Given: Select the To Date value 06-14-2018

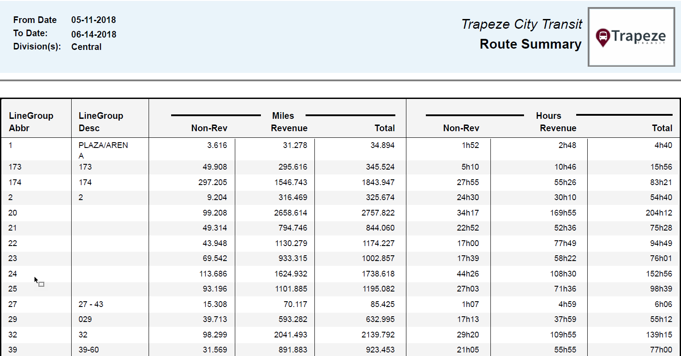Looking at the screenshot, I should pyautogui.click(x=94, y=34).
